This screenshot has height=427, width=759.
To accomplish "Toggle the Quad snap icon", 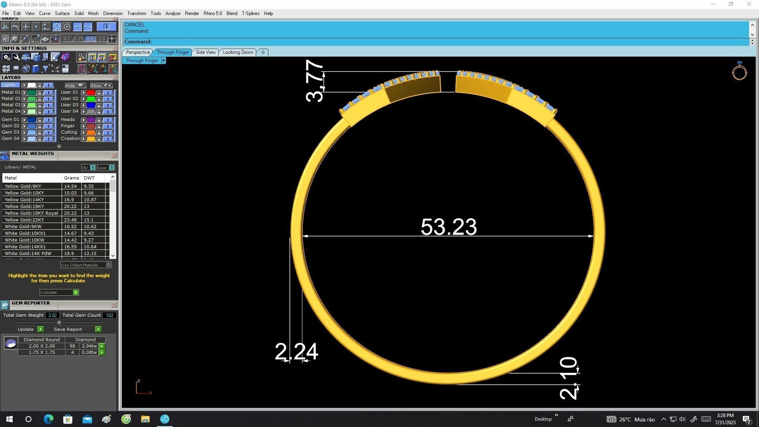I will [x=57, y=27].
